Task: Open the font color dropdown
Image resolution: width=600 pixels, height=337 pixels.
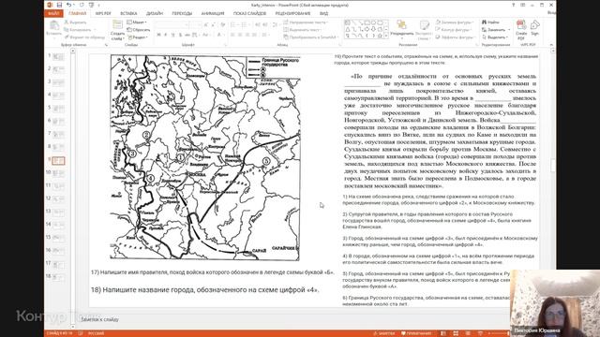Action: pyautogui.click(x=220, y=35)
